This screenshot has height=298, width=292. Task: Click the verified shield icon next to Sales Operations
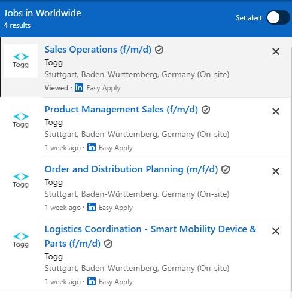pyautogui.click(x=159, y=50)
